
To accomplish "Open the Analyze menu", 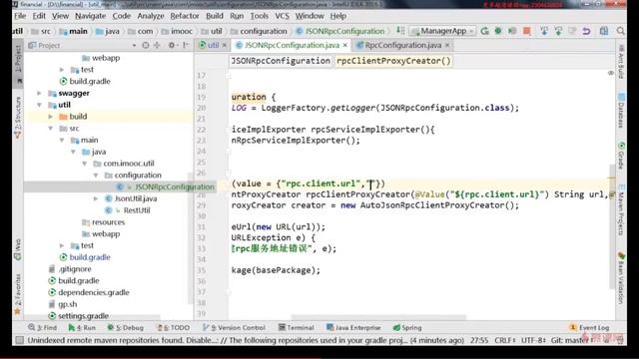I will tap(151, 16).
